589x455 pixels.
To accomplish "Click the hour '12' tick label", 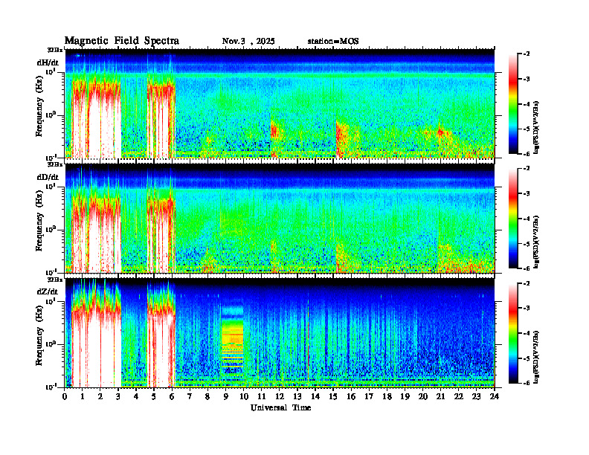I will coord(280,396).
